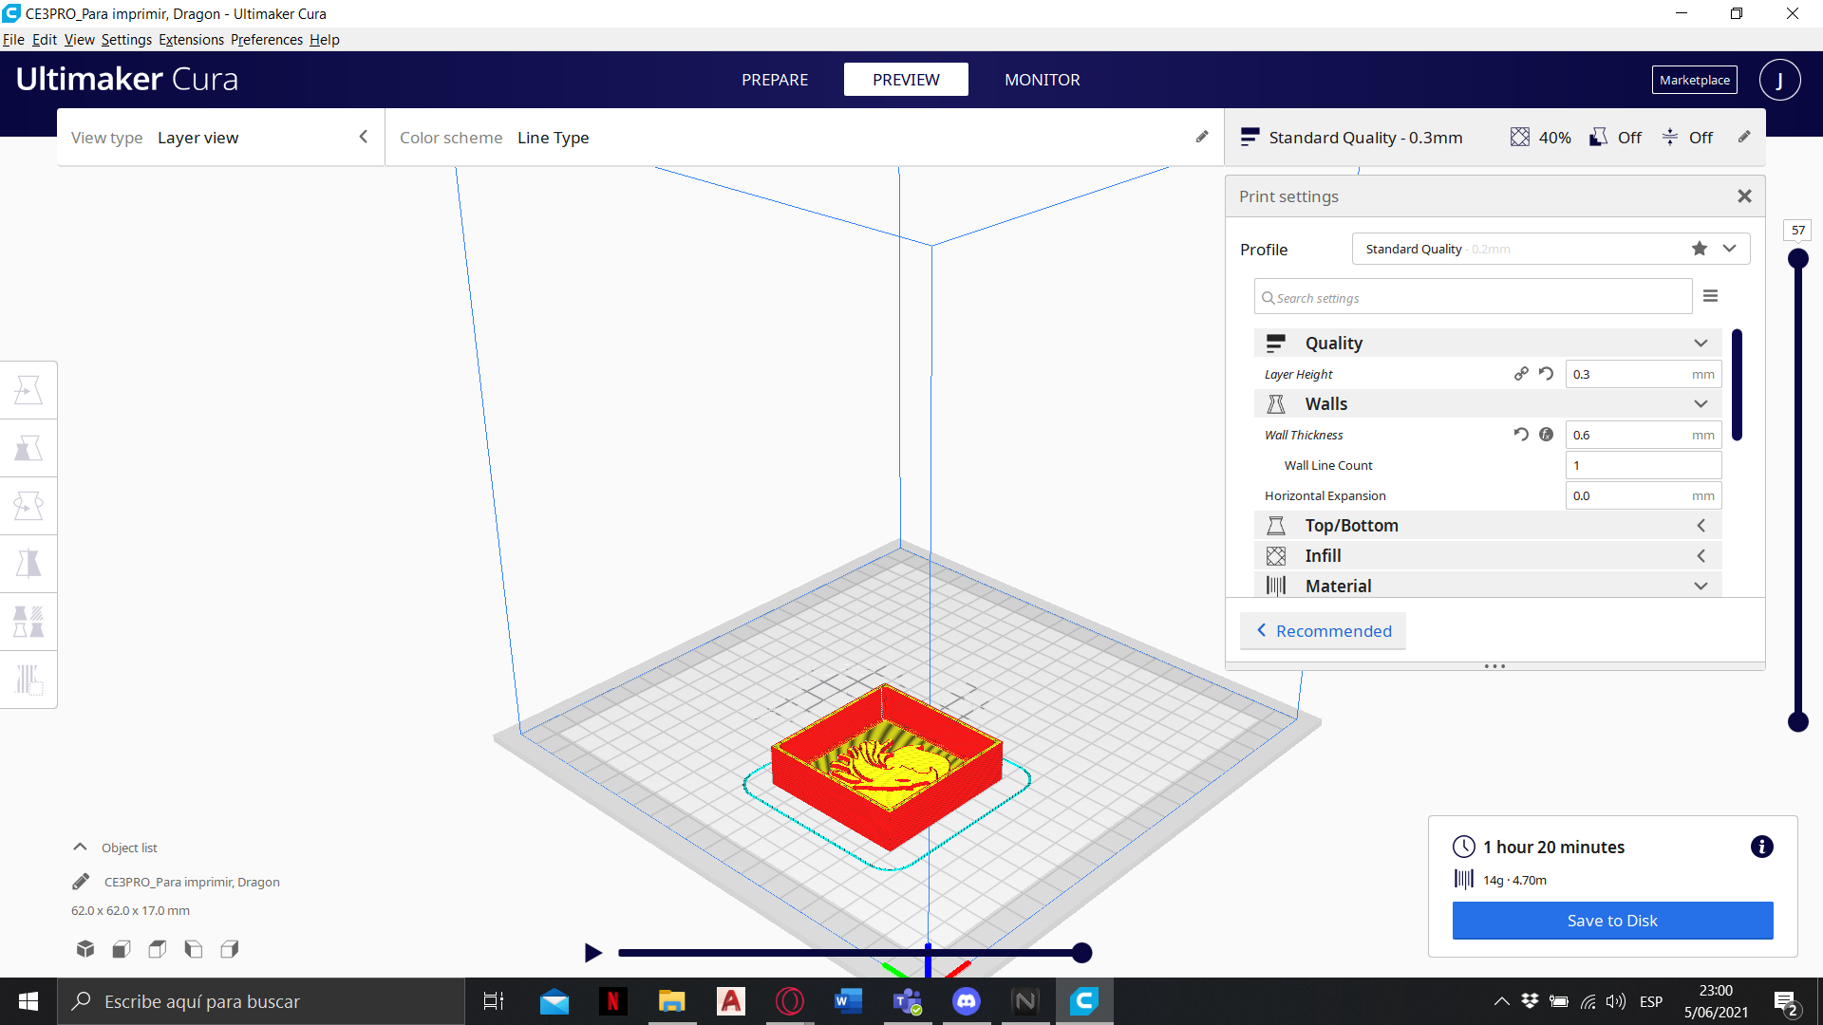Click the star icon in Profile box
The image size is (1823, 1025).
[1700, 249]
